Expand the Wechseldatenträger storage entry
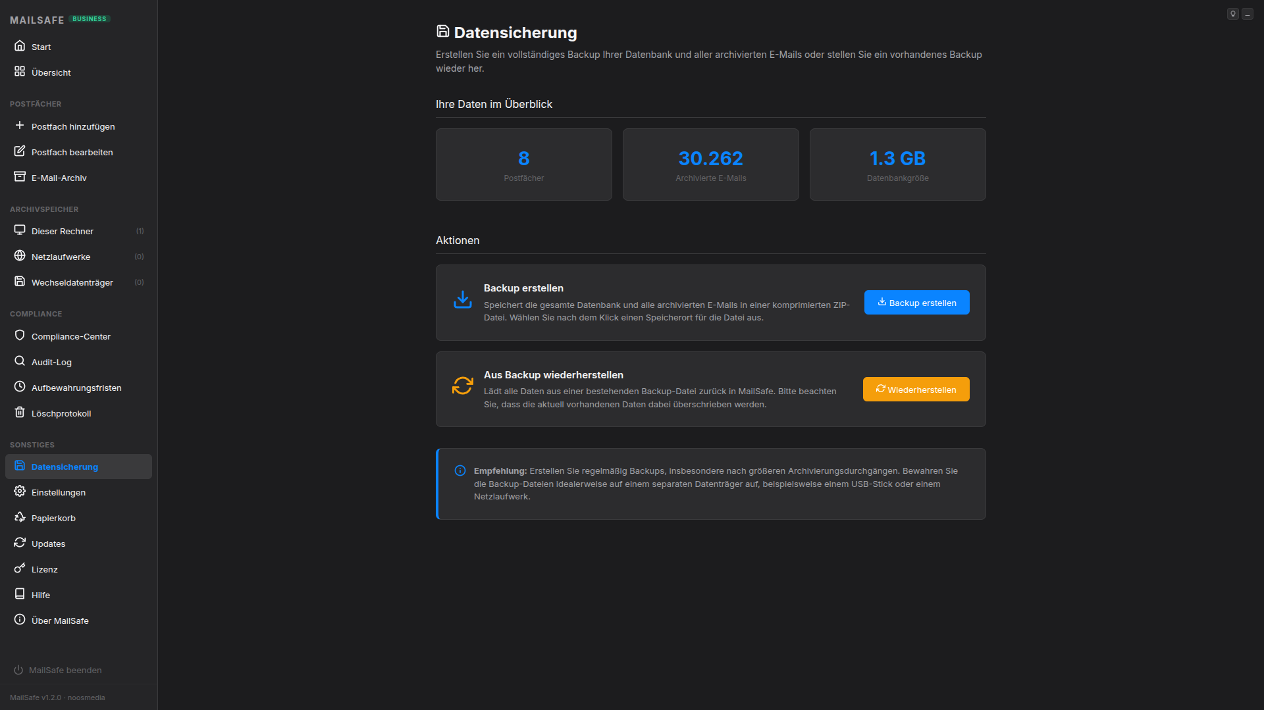 [71, 282]
